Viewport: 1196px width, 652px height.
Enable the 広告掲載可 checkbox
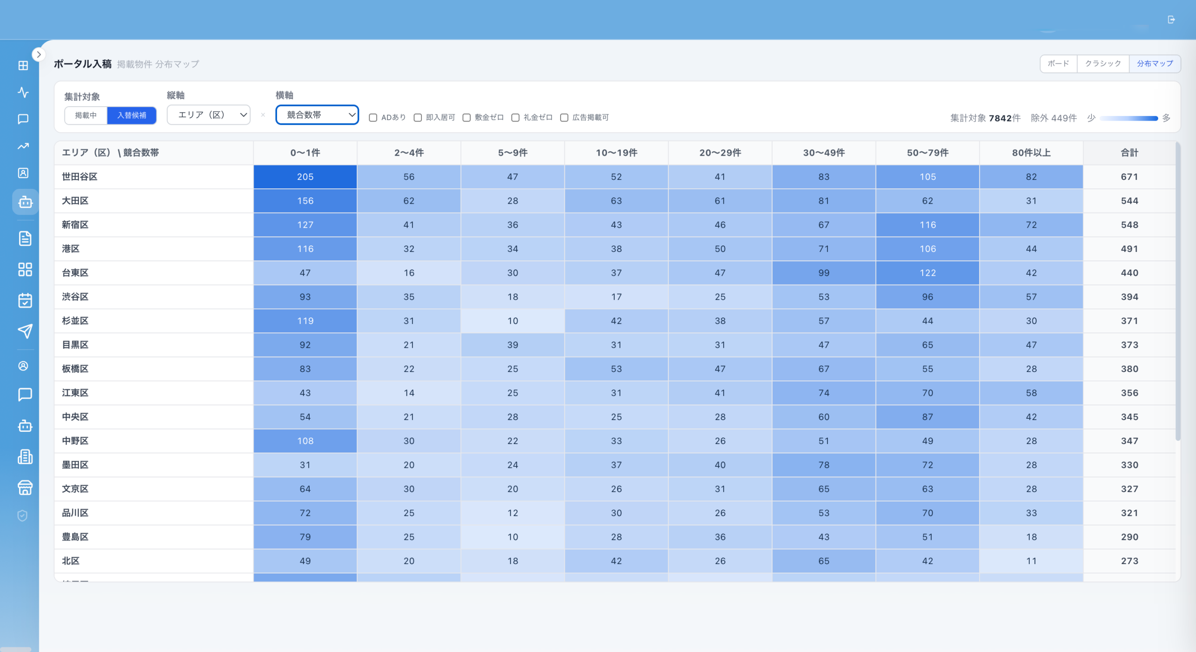[x=564, y=118]
